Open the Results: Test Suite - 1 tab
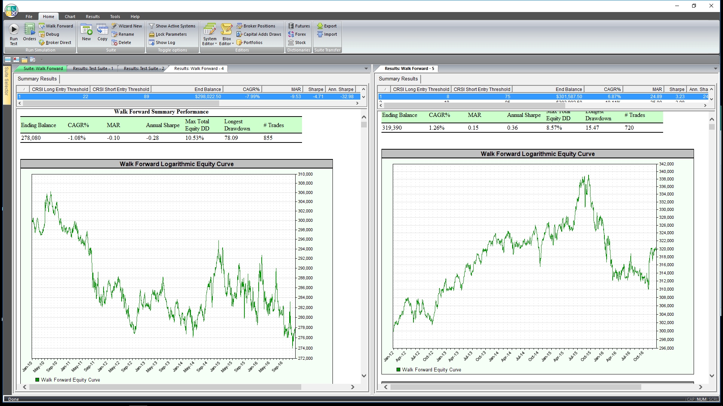 point(93,68)
